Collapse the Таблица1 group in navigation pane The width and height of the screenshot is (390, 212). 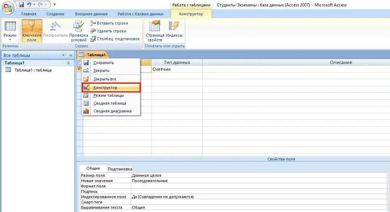point(68,63)
